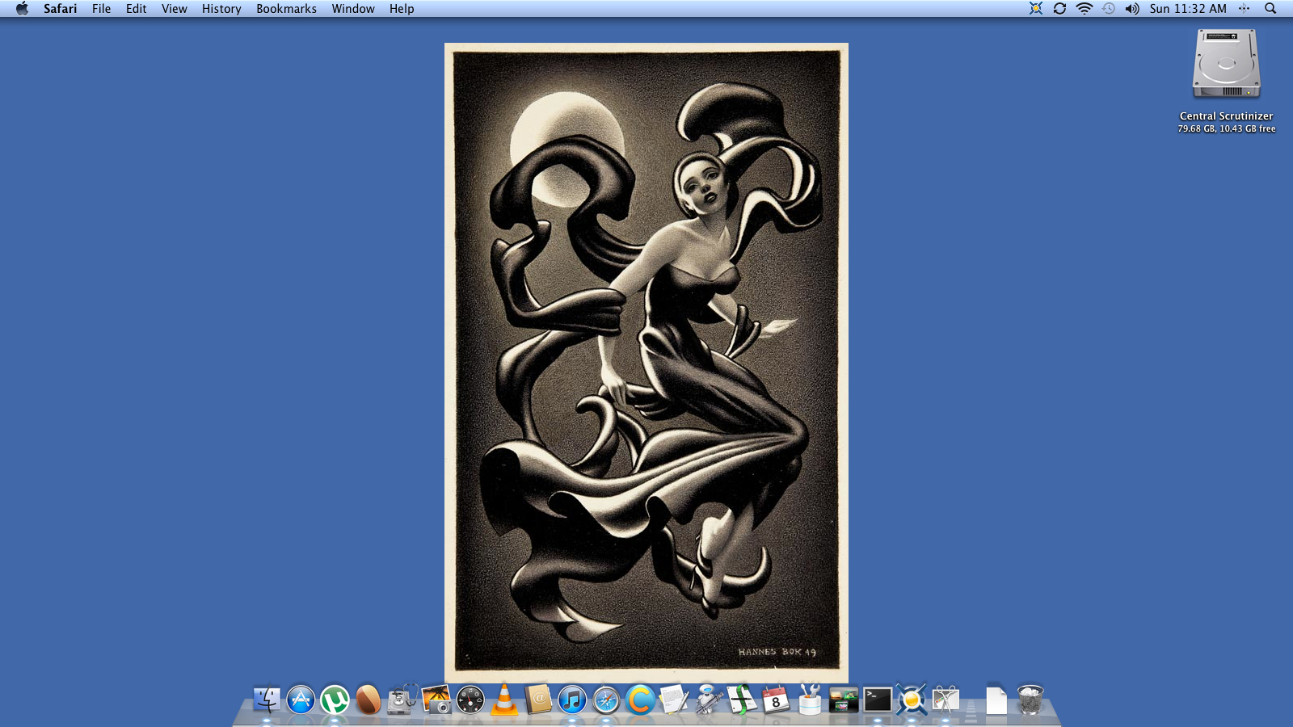This screenshot has width=1293, height=727.
Task: Open Automator from the Dock
Action: point(708,700)
